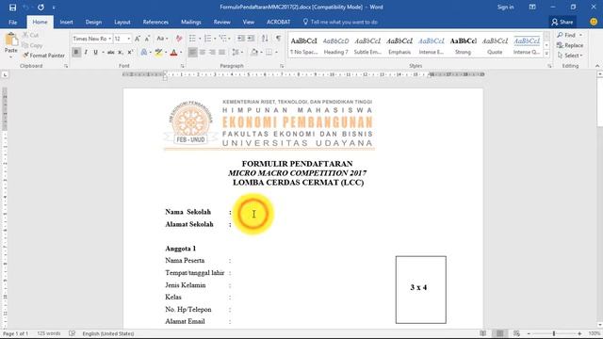Open the numbering list dropdown
Image resolution: width=603 pixels, height=339 pixels.
coord(214,39)
